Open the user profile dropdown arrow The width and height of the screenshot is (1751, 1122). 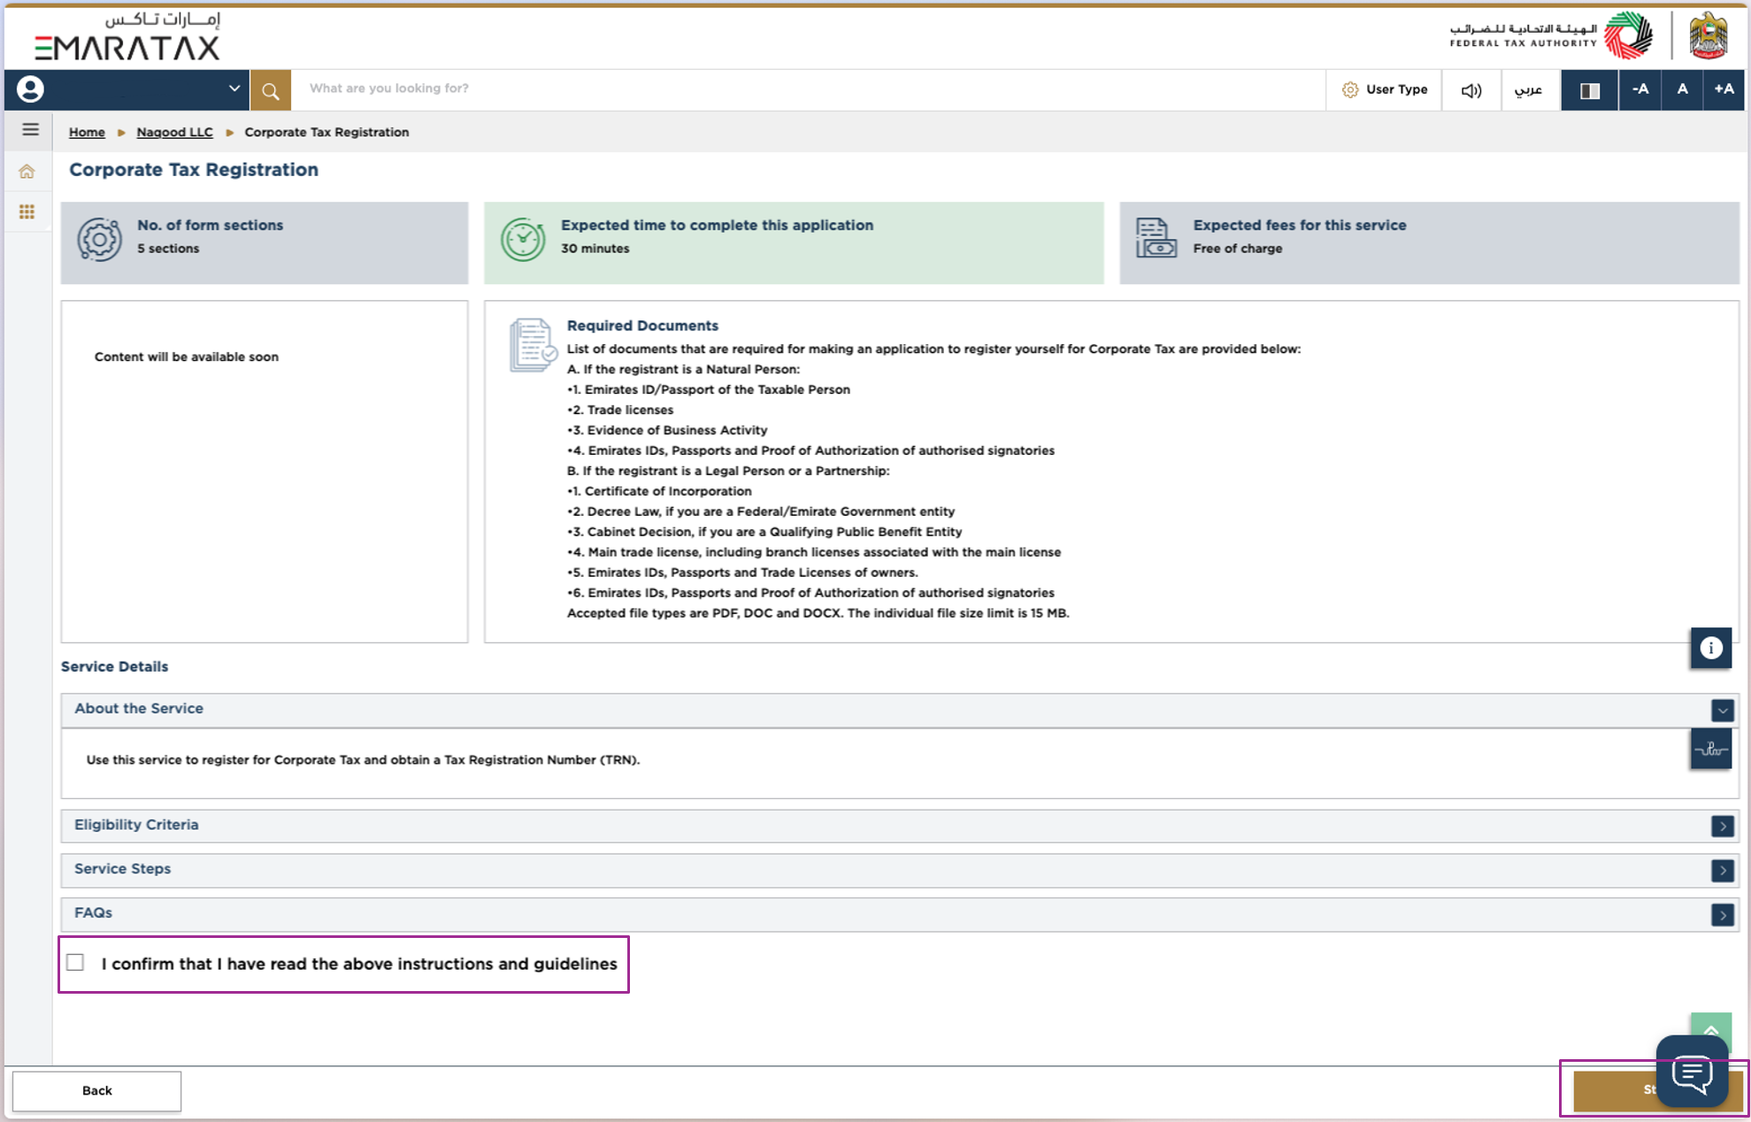pos(234,88)
